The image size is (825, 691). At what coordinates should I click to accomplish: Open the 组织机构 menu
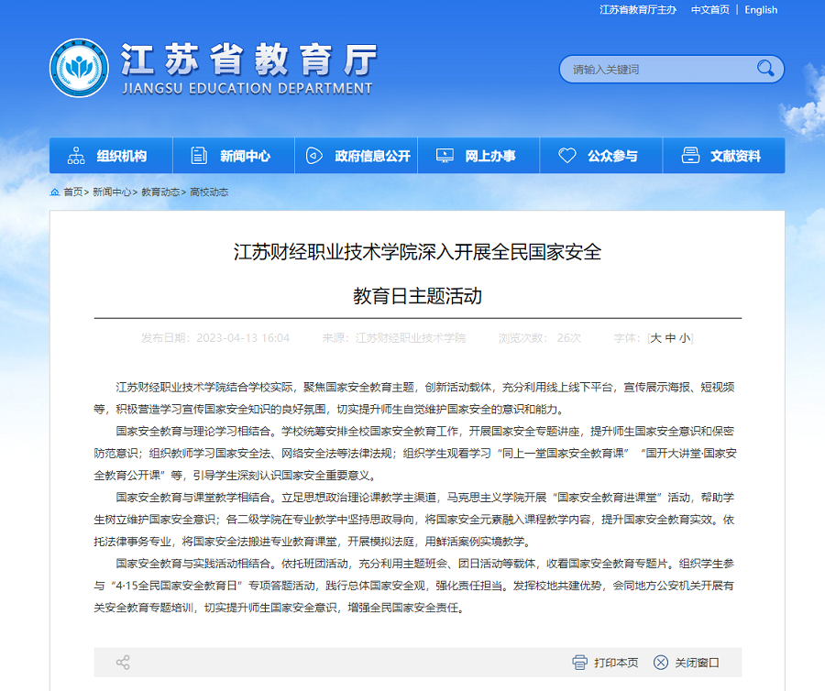click(111, 156)
